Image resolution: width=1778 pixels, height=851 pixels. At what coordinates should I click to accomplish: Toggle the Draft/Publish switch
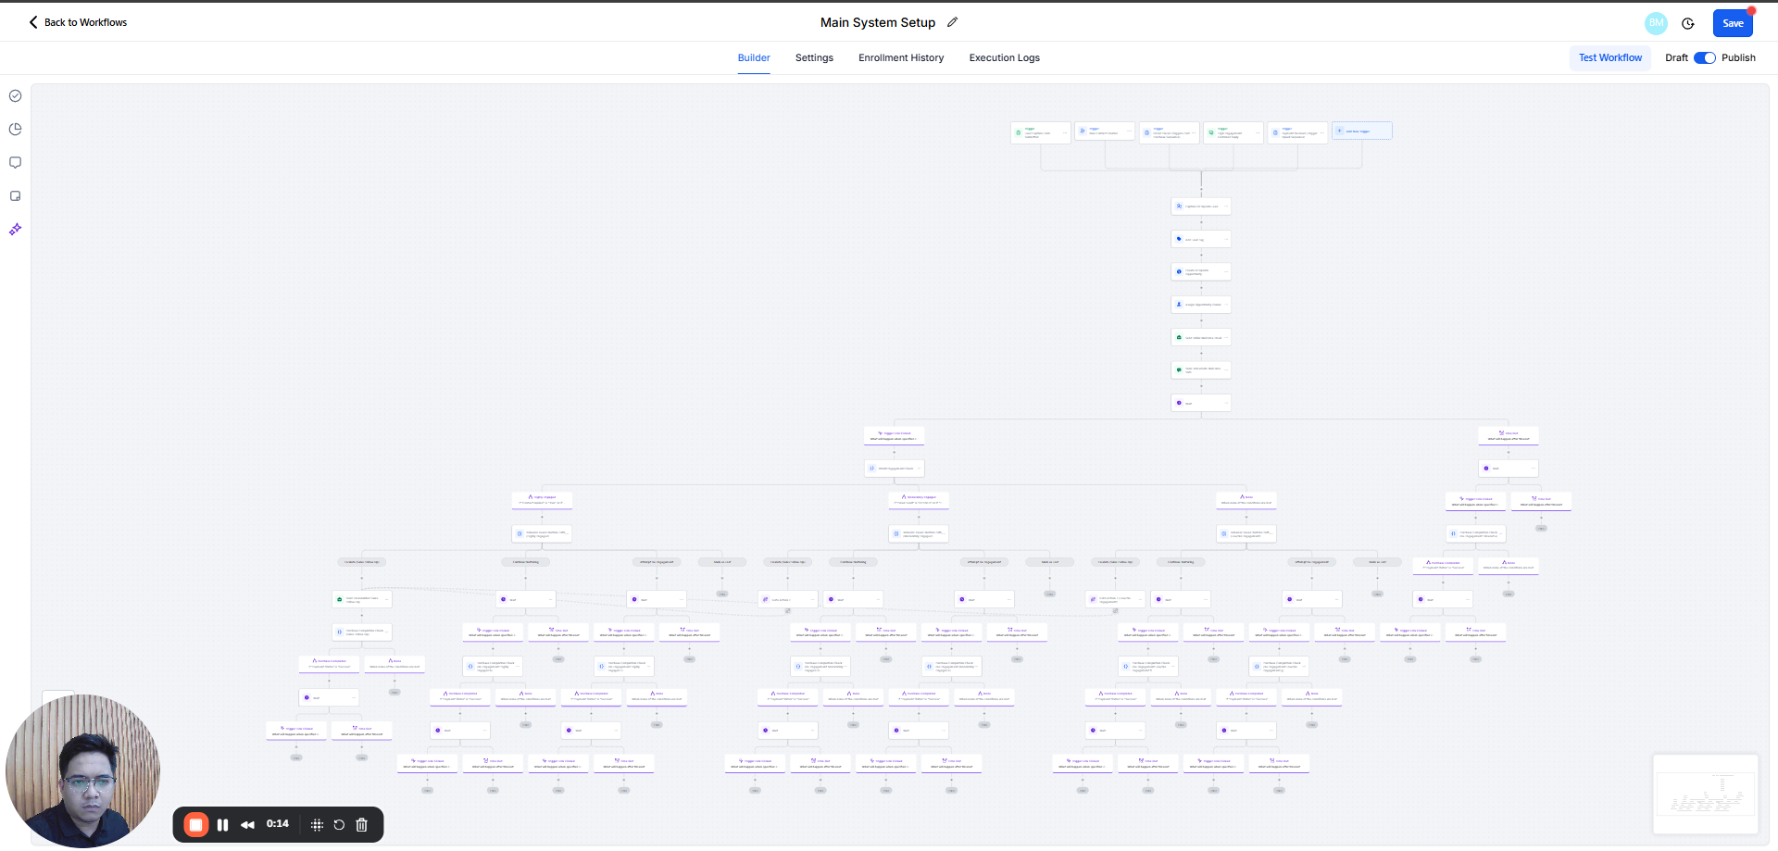(1704, 57)
